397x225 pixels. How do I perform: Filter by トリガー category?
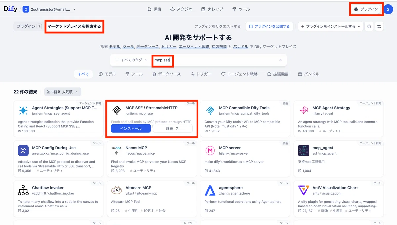201,74
